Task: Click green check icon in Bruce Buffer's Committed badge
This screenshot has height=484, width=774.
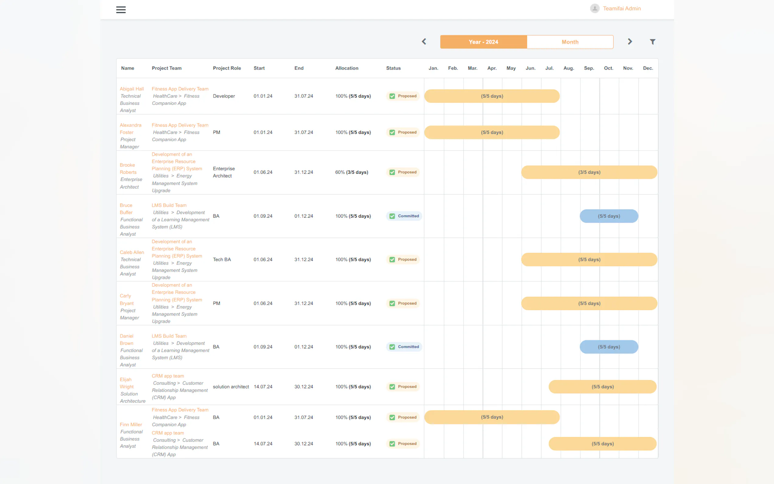Action: (392, 216)
